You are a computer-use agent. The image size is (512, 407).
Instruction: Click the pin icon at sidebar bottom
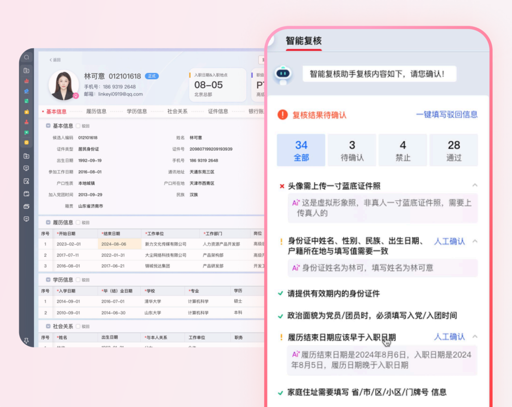pyautogui.click(x=26, y=341)
